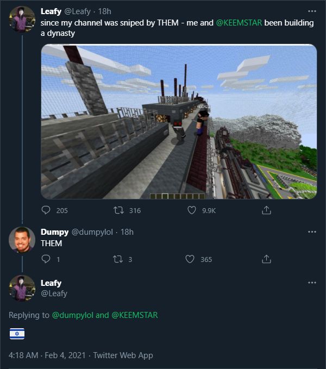Screen dimensions: 326x369
Task: Reply to Dumpy's THEM tweet
Action: pos(46,259)
